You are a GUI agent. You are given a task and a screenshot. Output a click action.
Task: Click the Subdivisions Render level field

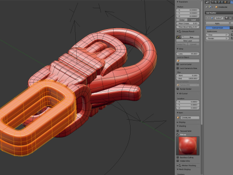tap(217, 38)
